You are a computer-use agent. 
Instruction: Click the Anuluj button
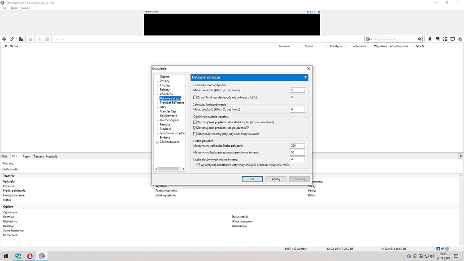pos(276,179)
